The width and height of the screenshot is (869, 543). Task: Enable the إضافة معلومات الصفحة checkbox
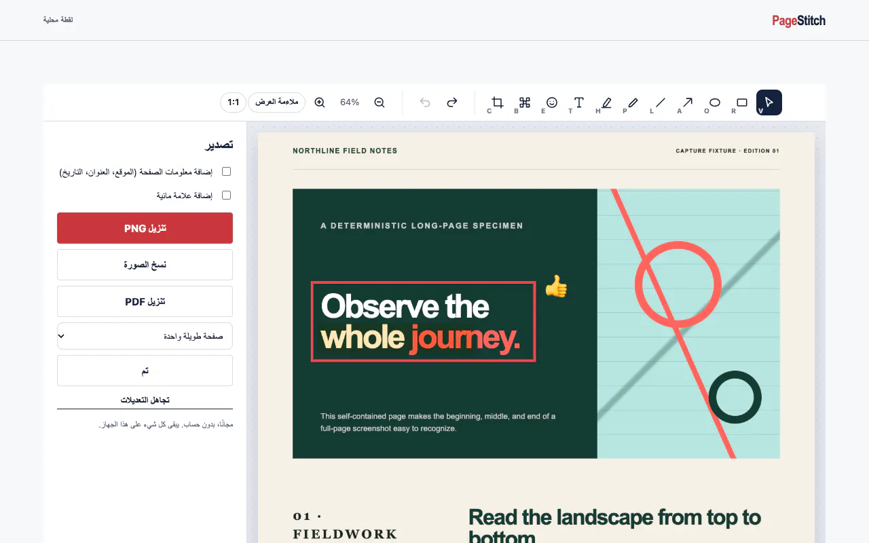click(227, 172)
